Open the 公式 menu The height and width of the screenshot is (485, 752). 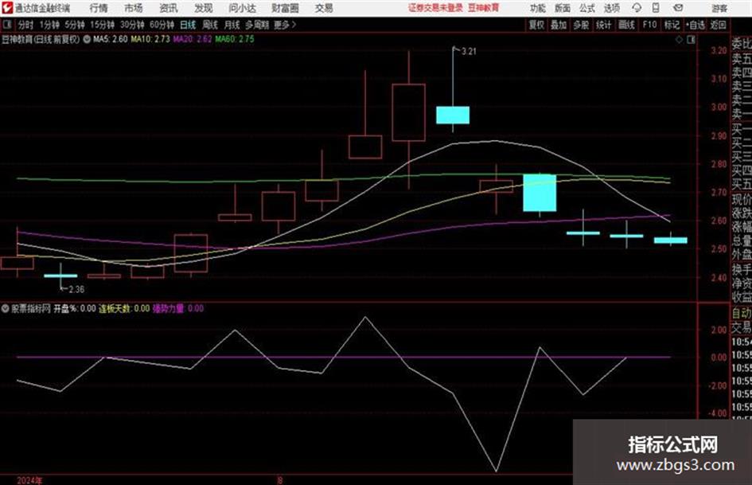pyautogui.click(x=587, y=8)
